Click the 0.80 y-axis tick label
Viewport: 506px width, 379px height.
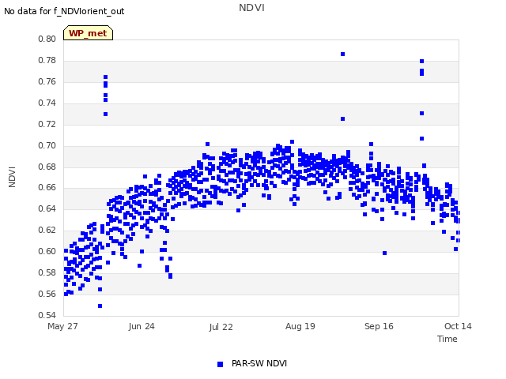47,39
